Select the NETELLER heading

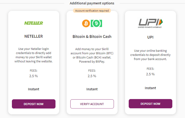[34, 36]
